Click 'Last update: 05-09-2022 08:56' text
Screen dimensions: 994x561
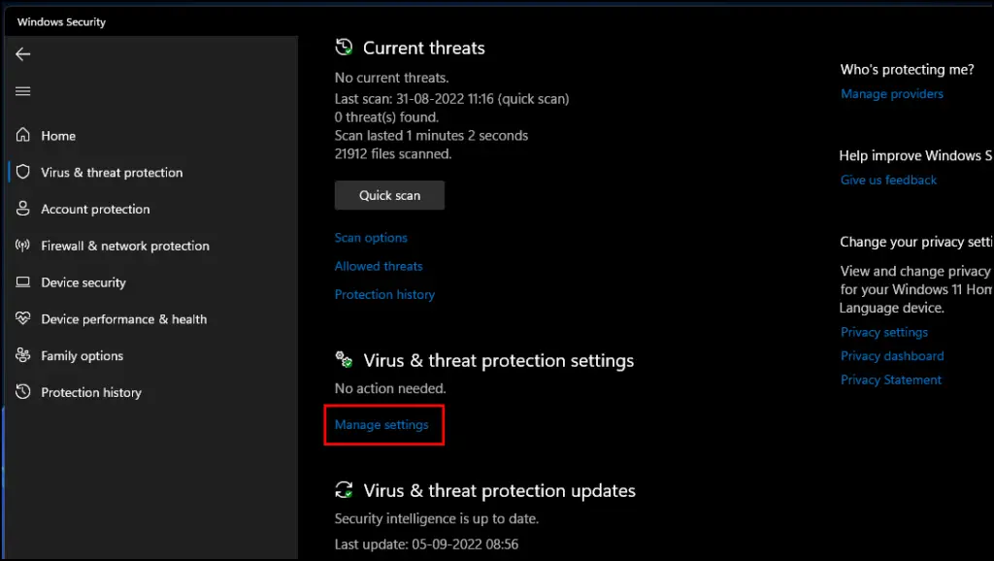426,544
